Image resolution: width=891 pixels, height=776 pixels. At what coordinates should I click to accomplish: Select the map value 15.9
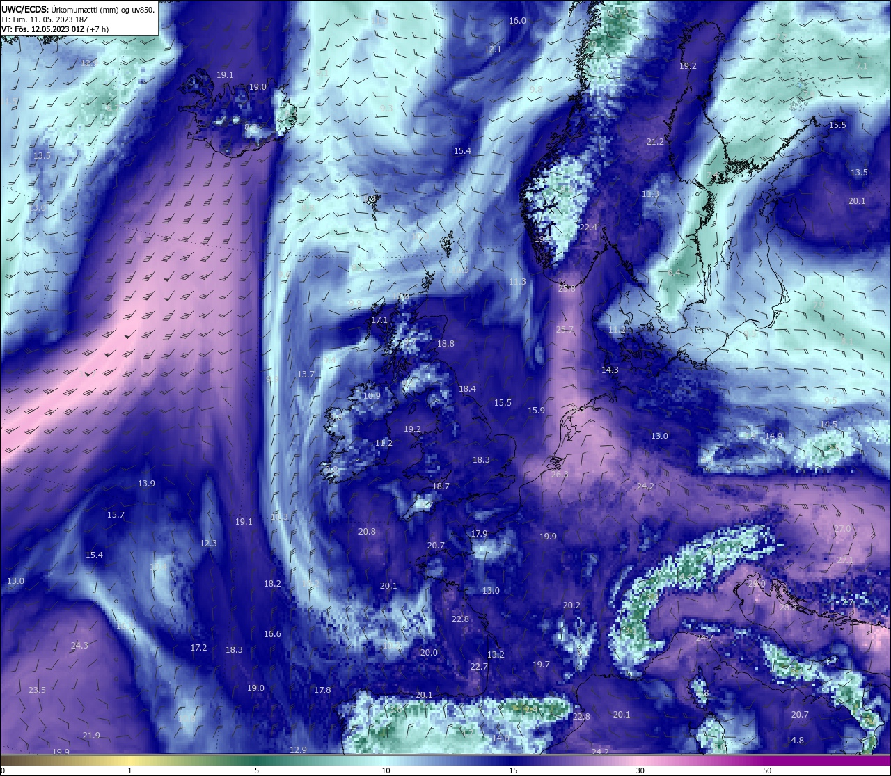pos(536,411)
